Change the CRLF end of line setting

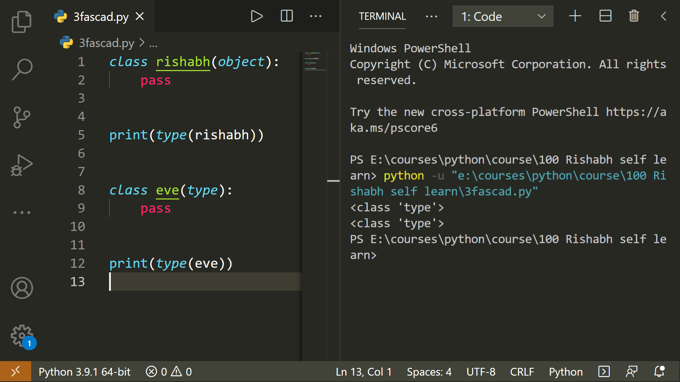pos(522,372)
